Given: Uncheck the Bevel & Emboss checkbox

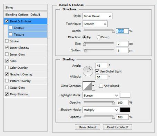Looking at the screenshot, I should (7, 21).
